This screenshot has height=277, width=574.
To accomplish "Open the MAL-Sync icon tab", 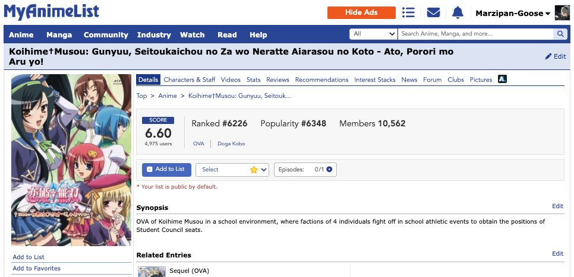I will [502, 79].
